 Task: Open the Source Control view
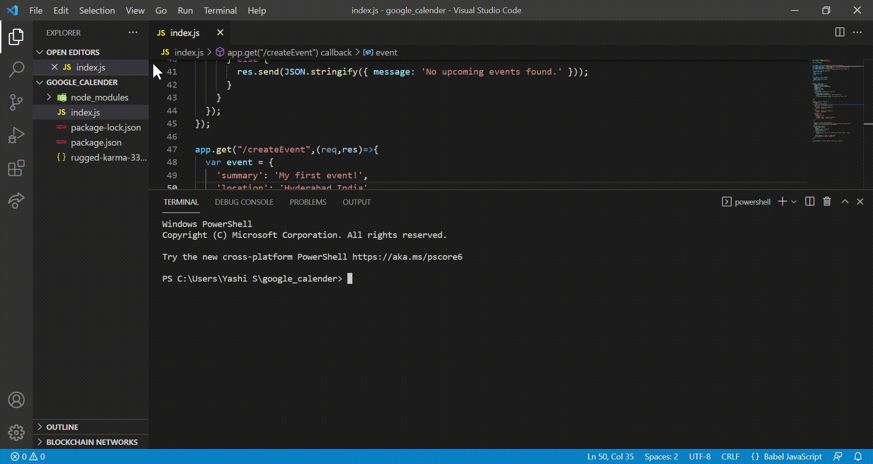16,102
